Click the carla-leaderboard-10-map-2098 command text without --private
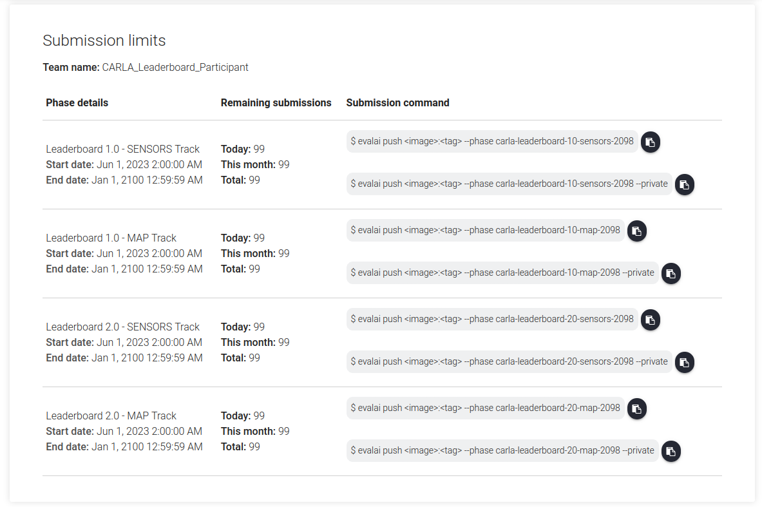 [x=485, y=230]
